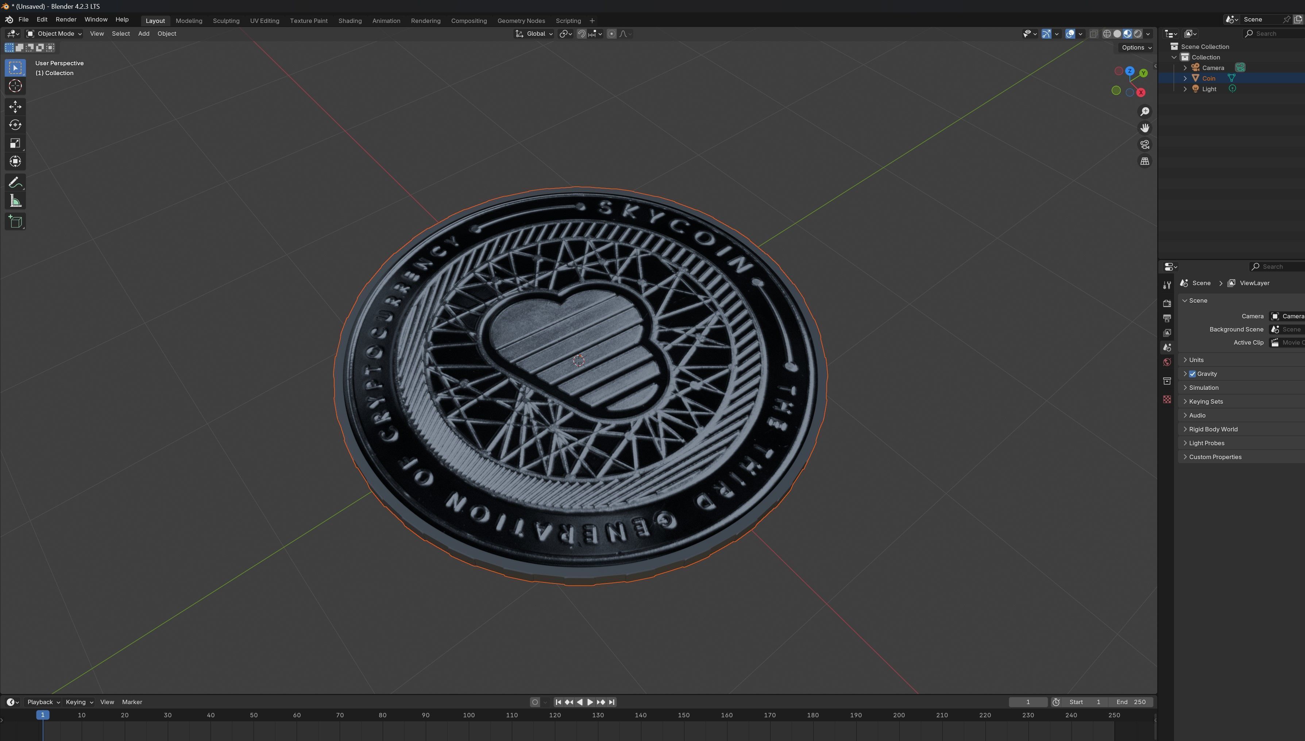Select the Light object in outliner

tap(1209, 89)
